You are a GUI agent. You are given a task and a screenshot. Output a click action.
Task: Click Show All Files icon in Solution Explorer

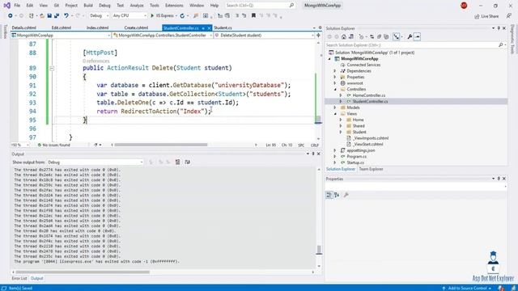click(386, 36)
